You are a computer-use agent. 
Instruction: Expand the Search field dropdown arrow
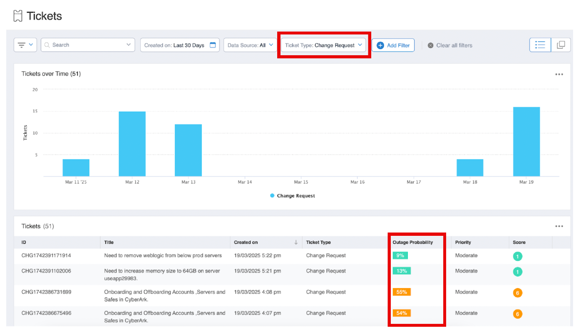coord(129,45)
